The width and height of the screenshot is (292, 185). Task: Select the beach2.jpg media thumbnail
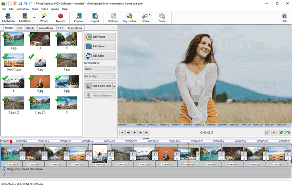13,60
